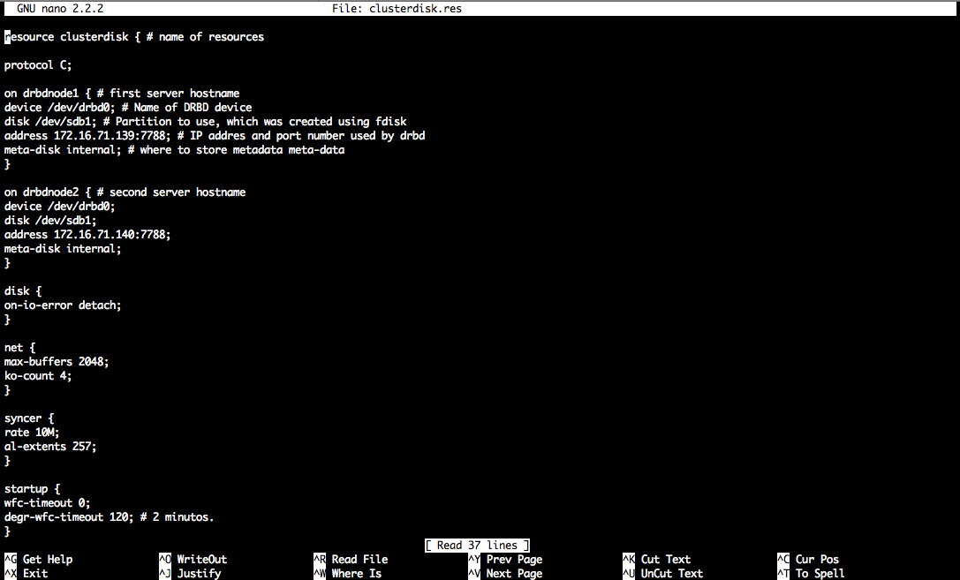Click the File: clusterdisk.res title text

pyautogui.click(x=397, y=9)
